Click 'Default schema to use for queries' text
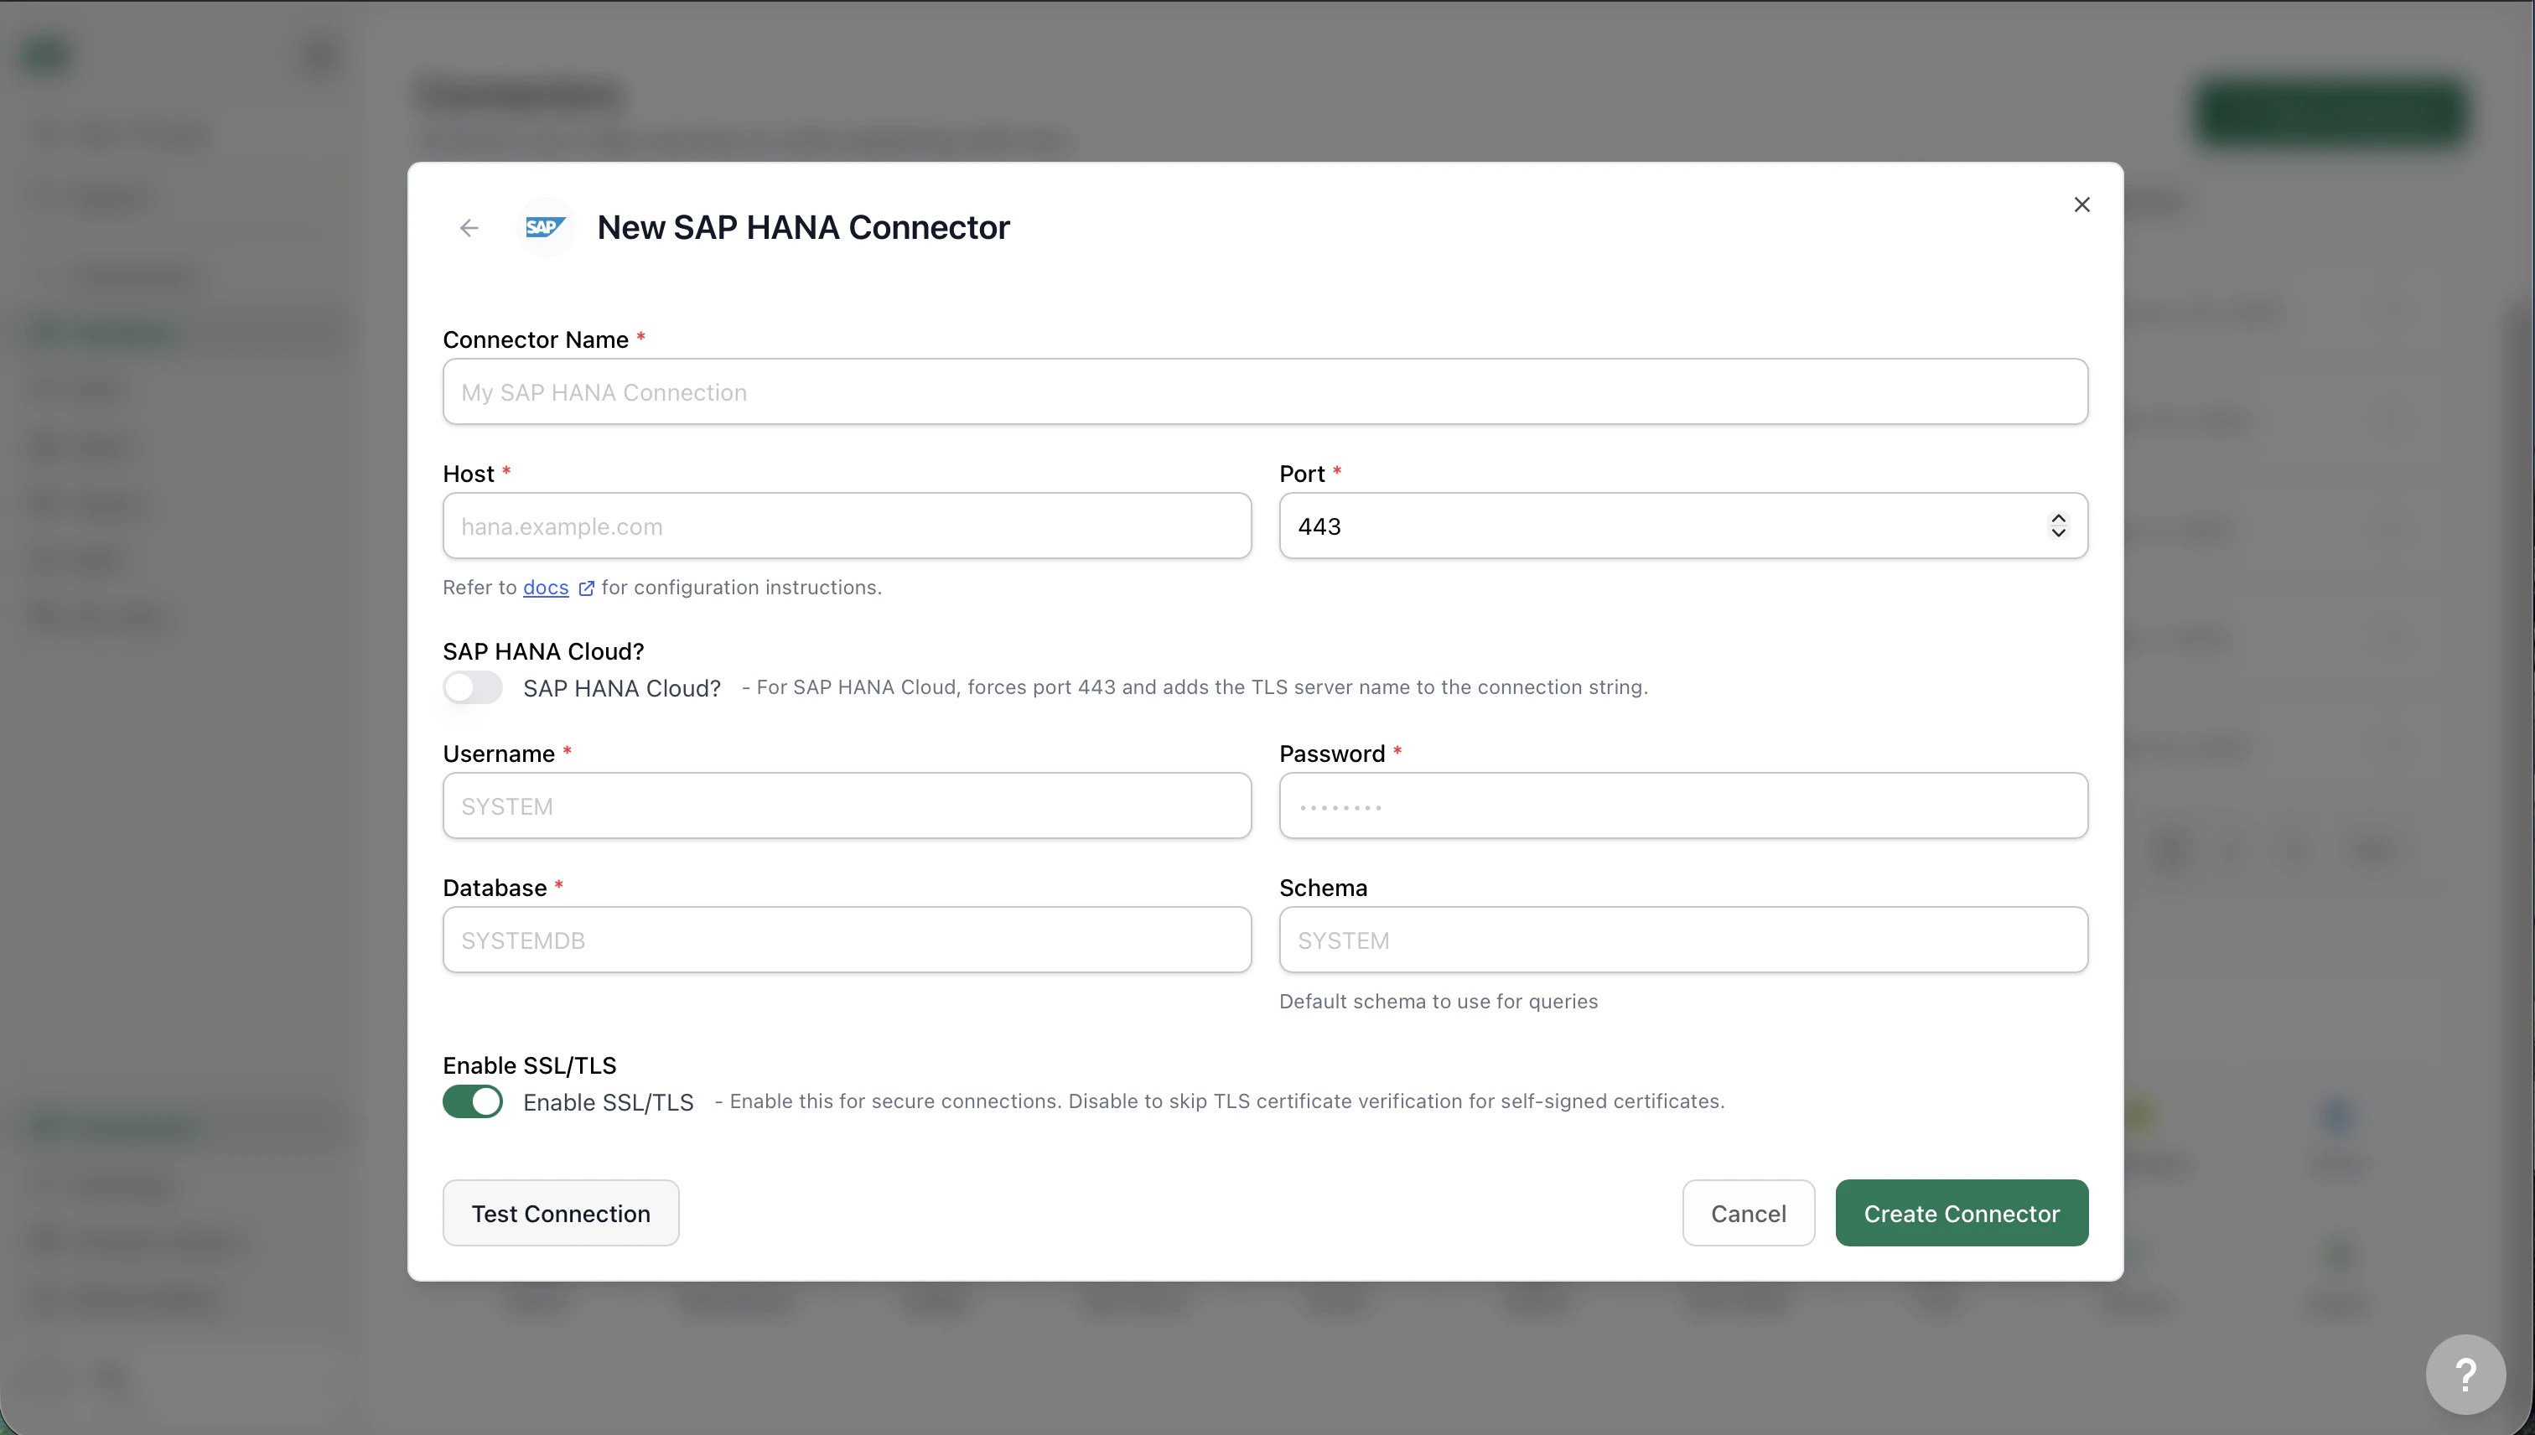Screen dimensions: 2535x1435 point(1439,1002)
